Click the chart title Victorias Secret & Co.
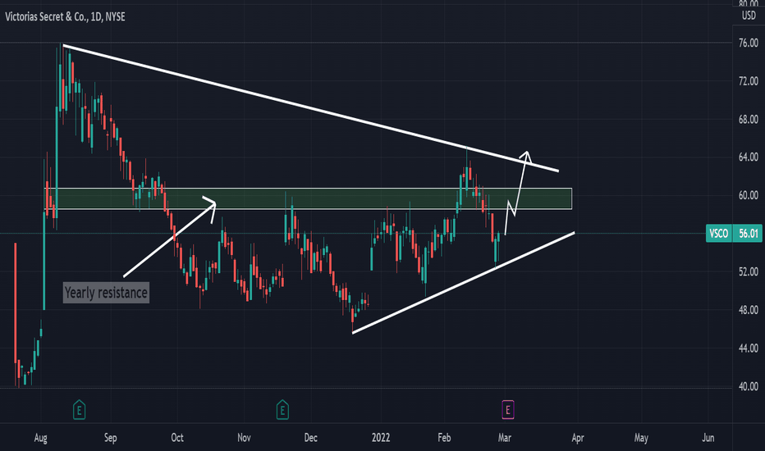The image size is (765, 451). tap(47, 16)
